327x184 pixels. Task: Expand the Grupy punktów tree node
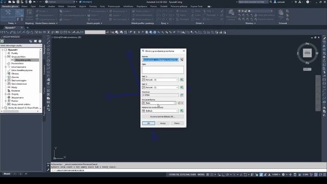(6, 57)
